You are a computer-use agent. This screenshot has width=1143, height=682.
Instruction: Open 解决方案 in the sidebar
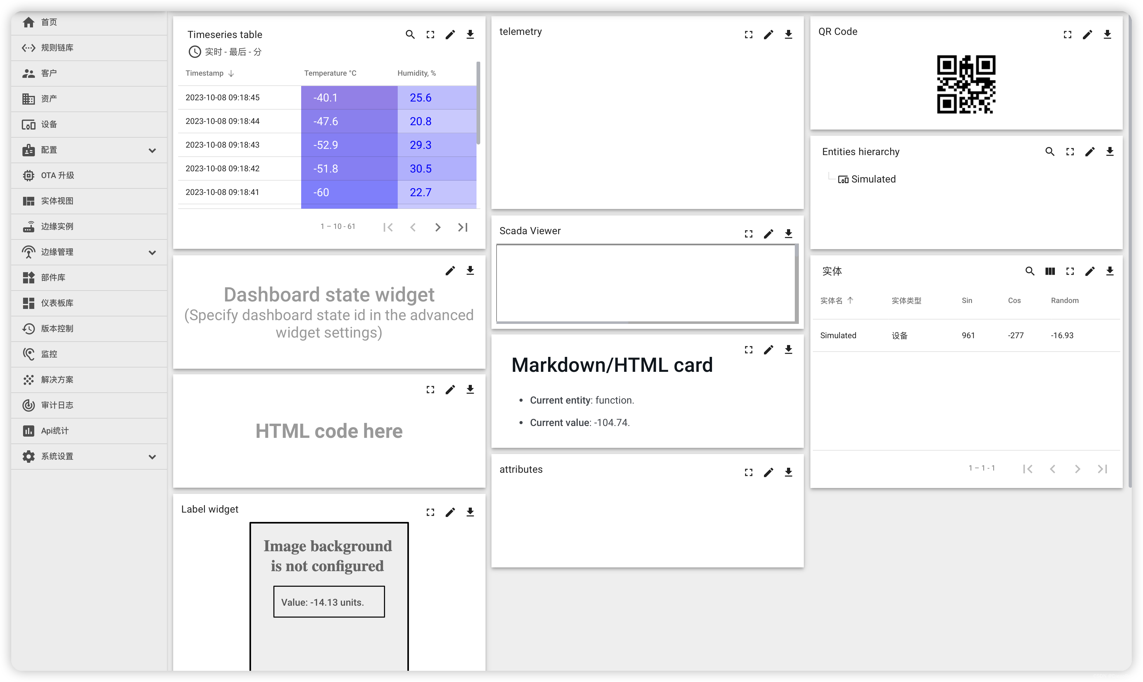point(89,380)
